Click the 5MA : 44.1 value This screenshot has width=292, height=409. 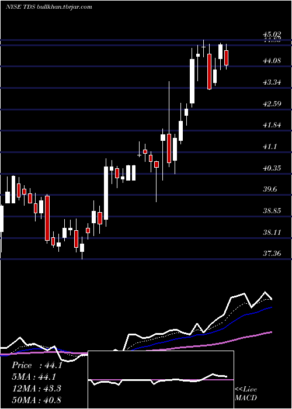click(34, 377)
